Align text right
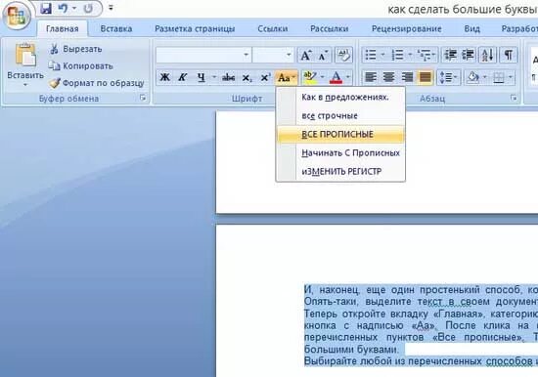 (407, 77)
